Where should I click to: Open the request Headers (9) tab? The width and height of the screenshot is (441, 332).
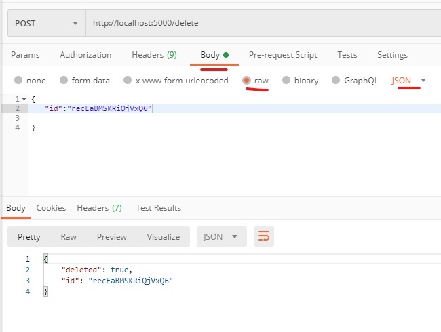pos(154,55)
